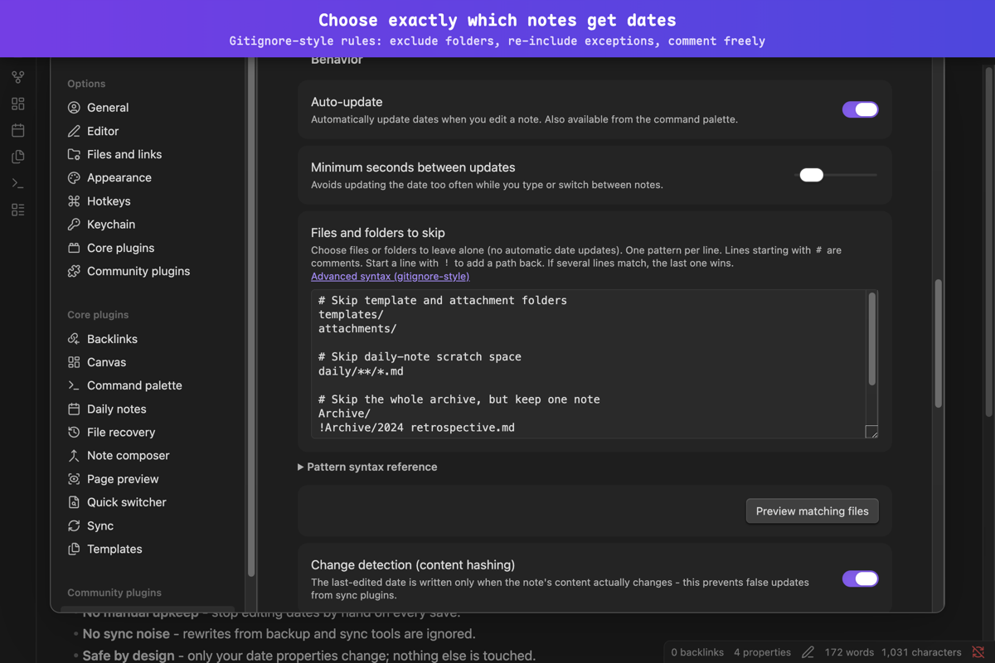This screenshot has width=995, height=663.
Task: Open graph view from the left ribbon
Action: point(18,77)
